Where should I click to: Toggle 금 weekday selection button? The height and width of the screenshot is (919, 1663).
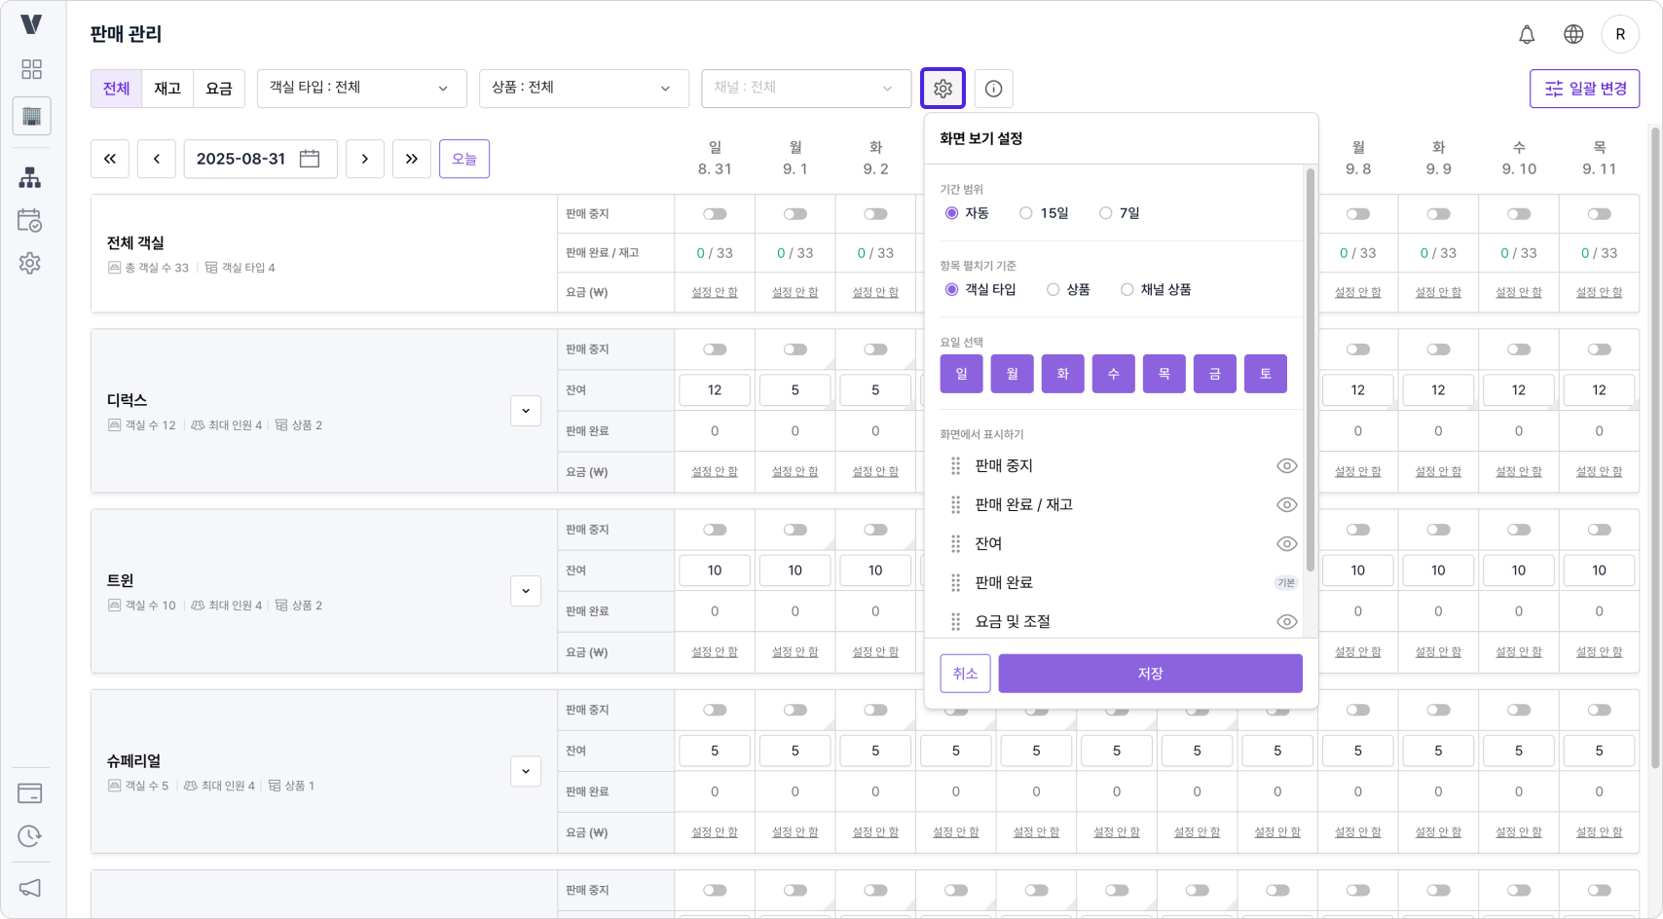(1215, 374)
